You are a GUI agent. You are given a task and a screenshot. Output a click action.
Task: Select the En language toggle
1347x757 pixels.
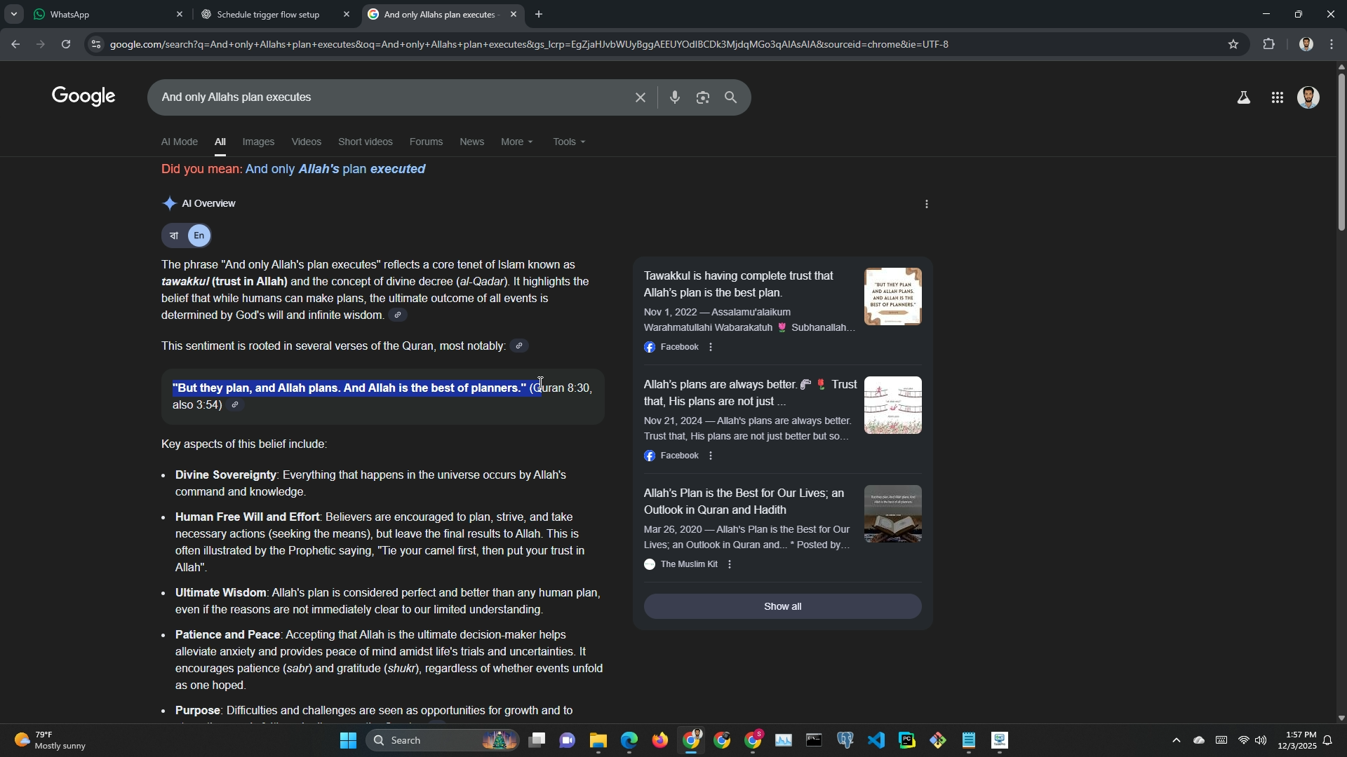(x=199, y=236)
